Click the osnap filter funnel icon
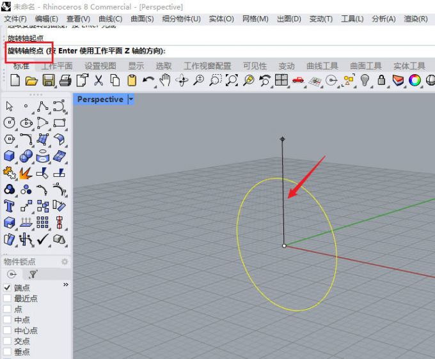The height and width of the screenshot is (359, 435). [x=33, y=274]
